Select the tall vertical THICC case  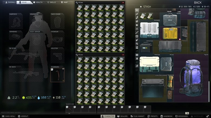(x=198, y=37)
